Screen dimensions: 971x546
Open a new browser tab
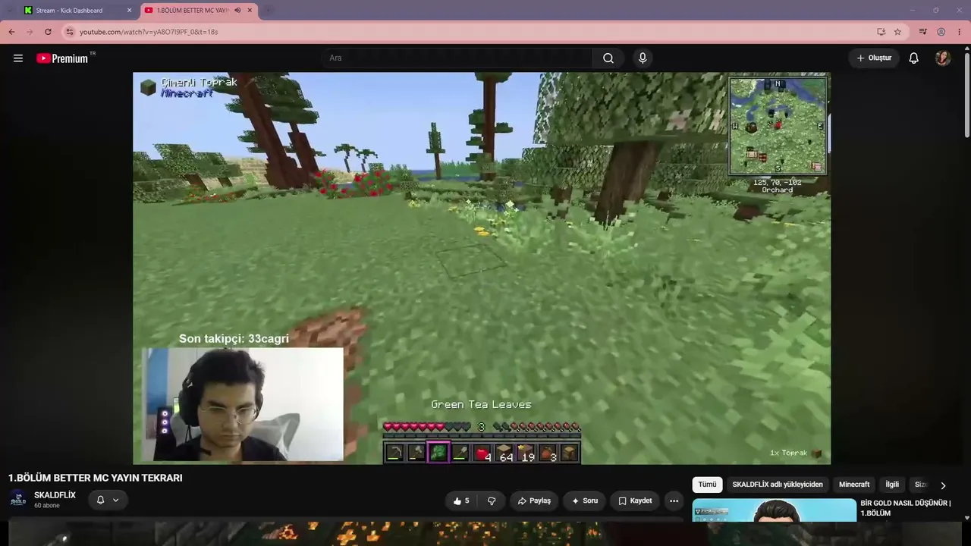click(269, 11)
